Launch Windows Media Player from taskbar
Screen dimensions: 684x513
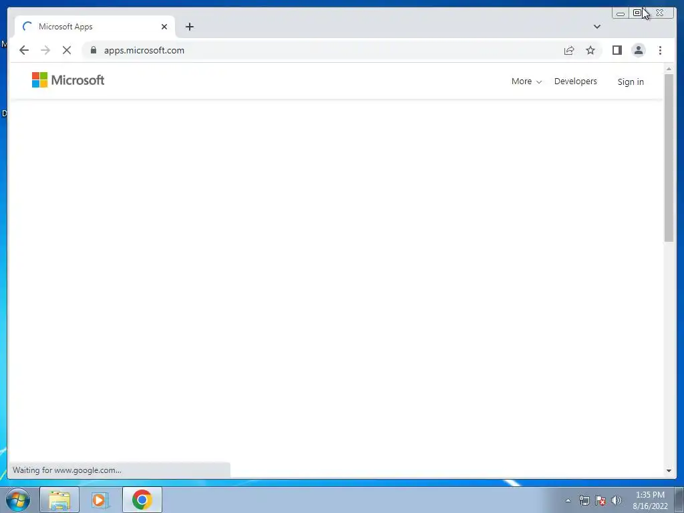click(100, 500)
